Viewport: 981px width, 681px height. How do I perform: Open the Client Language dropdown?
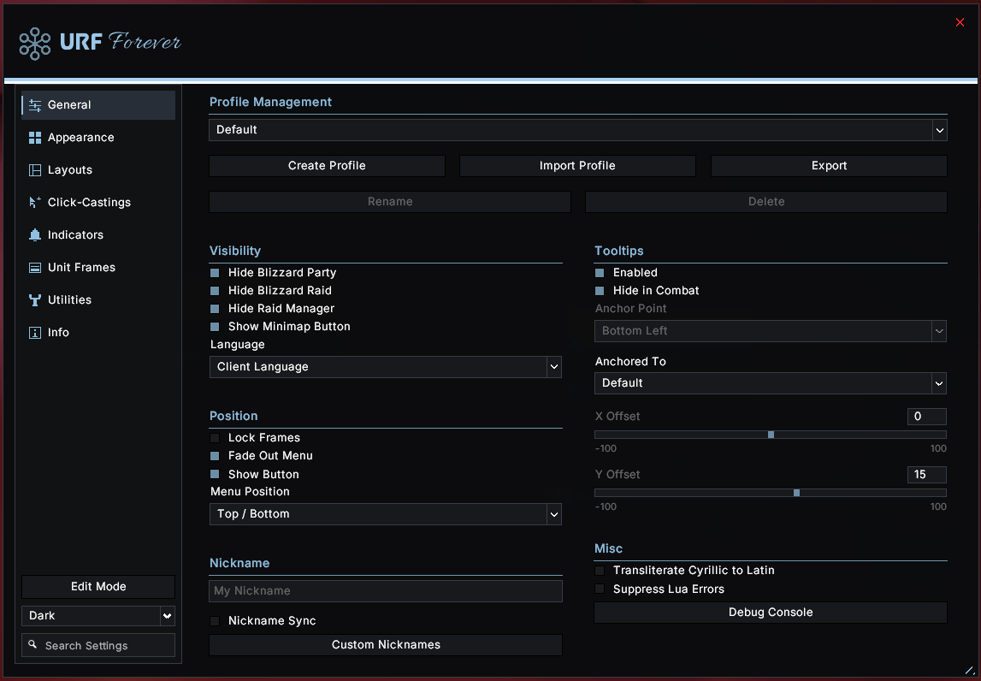click(386, 367)
